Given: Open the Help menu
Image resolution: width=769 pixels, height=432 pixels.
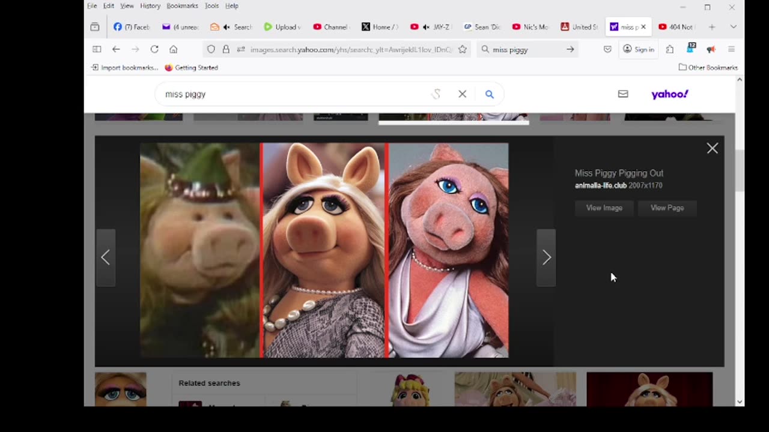Looking at the screenshot, I should pyautogui.click(x=232, y=6).
